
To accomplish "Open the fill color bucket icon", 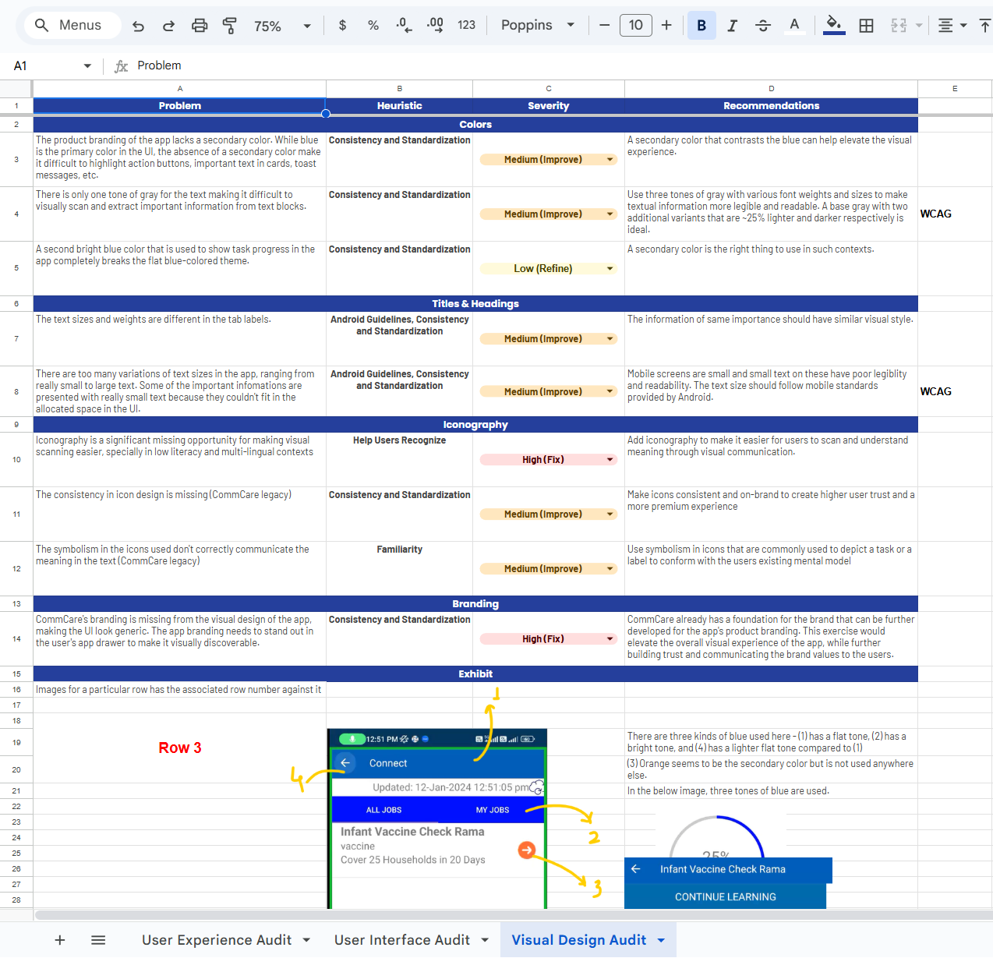I will pyautogui.click(x=834, y=25).
